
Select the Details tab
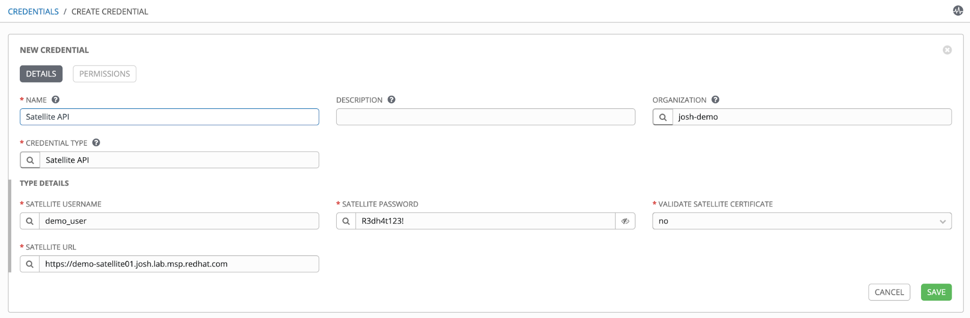(x=41, y=74)
